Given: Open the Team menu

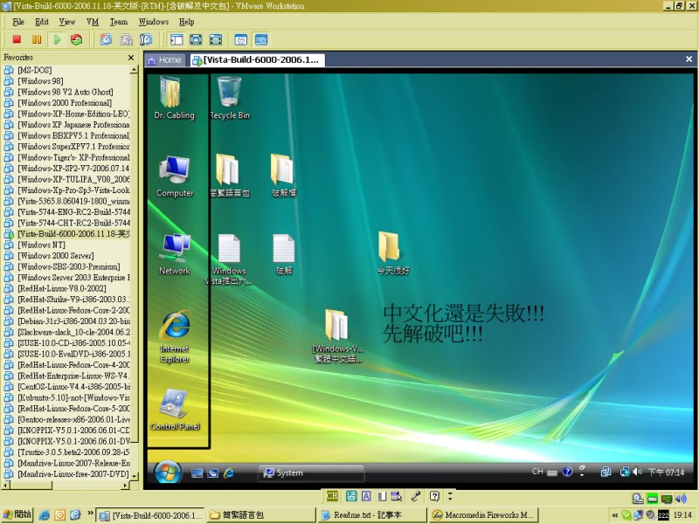Looking at the screenshot, I should (x=119, y=22).
